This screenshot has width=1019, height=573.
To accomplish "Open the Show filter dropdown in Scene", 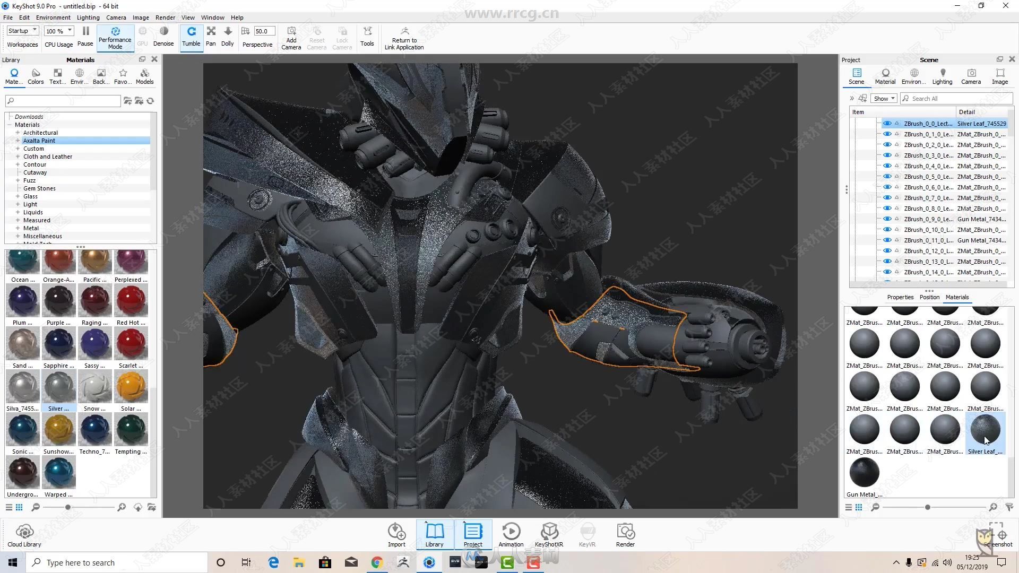I will [884, 99].
